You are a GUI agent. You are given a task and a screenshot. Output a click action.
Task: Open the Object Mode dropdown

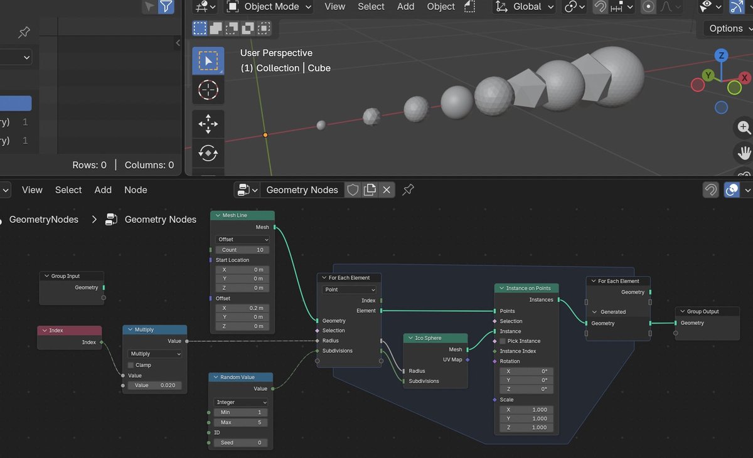coord(269,6)
